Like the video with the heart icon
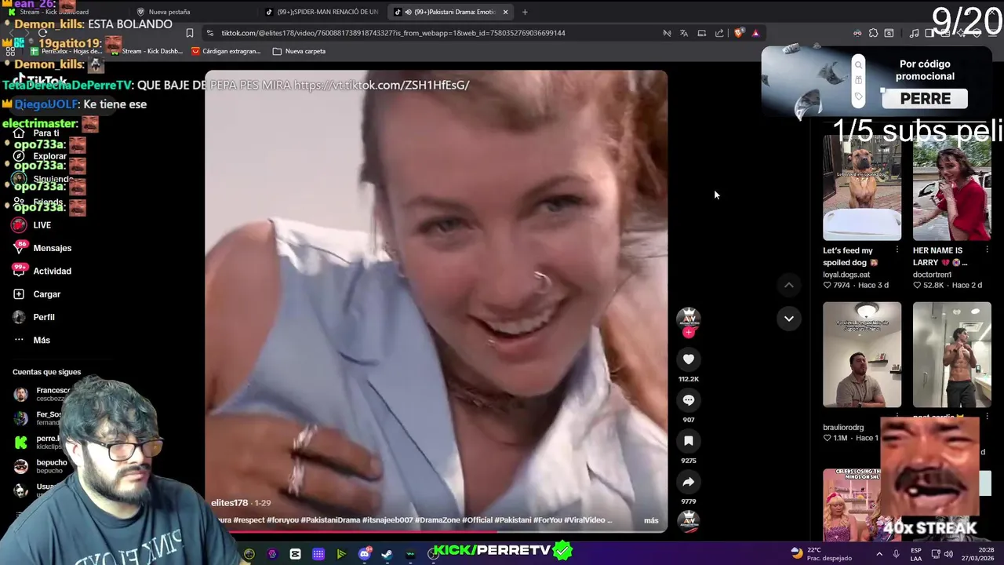 point(688,359)
